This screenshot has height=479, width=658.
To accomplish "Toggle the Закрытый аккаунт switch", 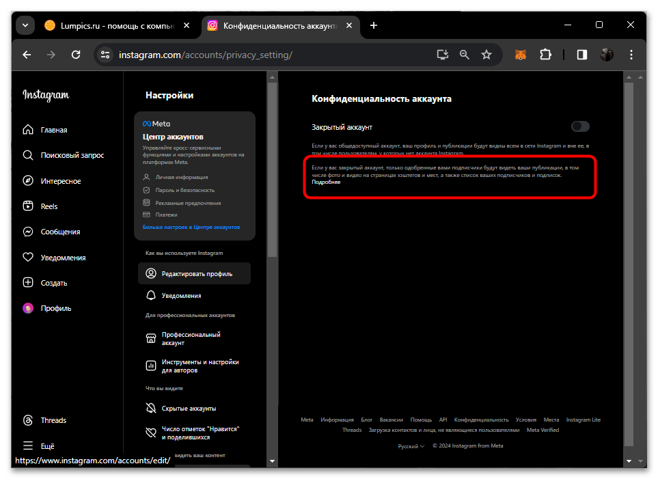I will click(580, 126).
